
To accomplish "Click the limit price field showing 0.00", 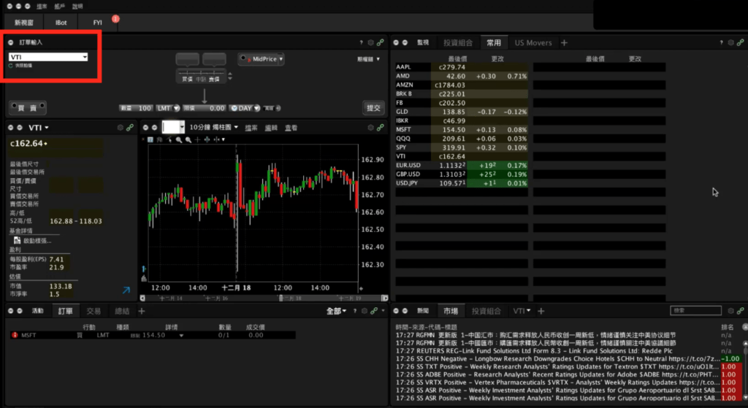I will tap(205, 108).
